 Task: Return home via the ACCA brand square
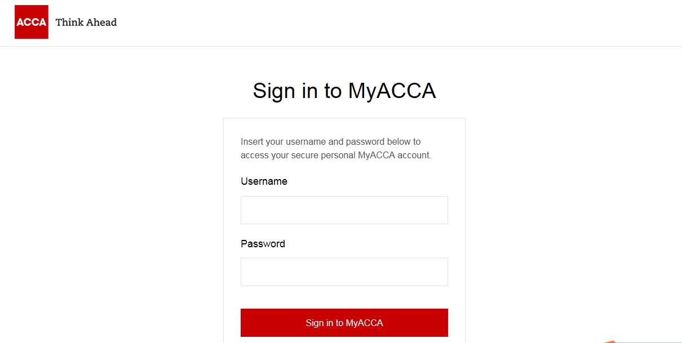click(x=32, y=22)
